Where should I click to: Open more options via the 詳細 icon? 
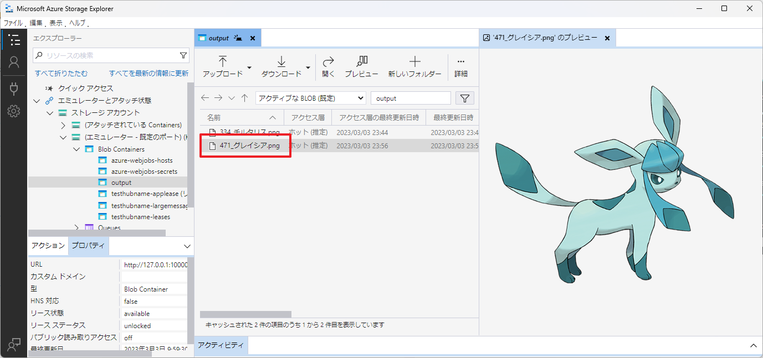tap(460, 66)
